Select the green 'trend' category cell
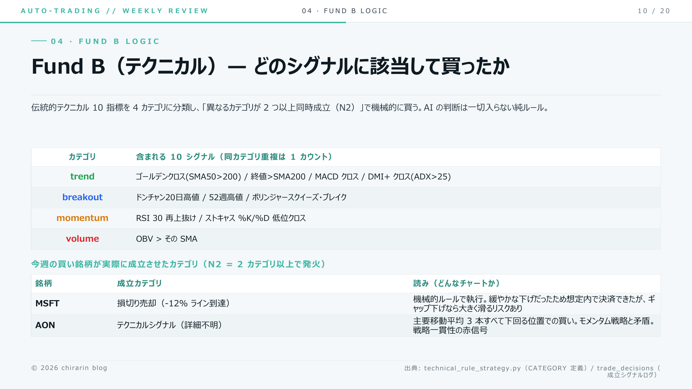The height and width of the screenshot is (389, 692). coord(82,177)
